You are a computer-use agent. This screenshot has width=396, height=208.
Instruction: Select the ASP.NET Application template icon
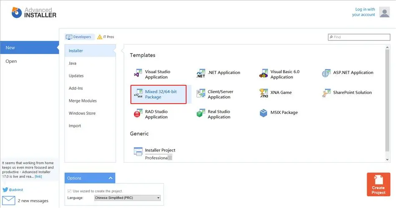(x=326, y=73)
